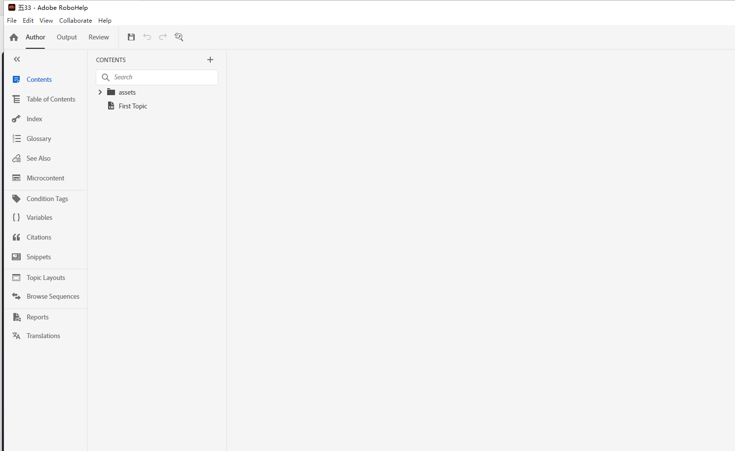
Task: Click the See Also link icon
Action: (16, 158)
